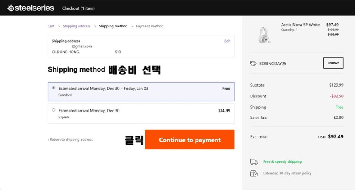Click the Express option's $14.99 price

[x=224, y=110]
